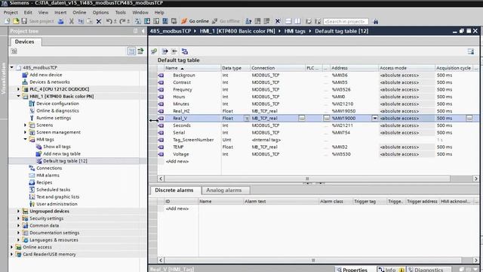This screenshot has width=483, height=272.
Task: Expand the PLC_4 CPU 1212C node
Action: [x=18, y=89]
